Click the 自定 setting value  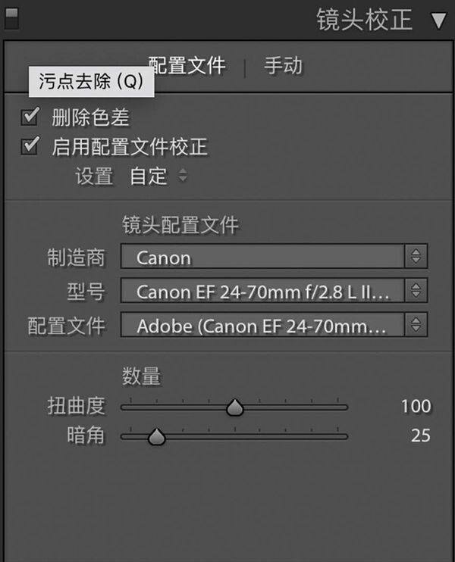[148, 176]
